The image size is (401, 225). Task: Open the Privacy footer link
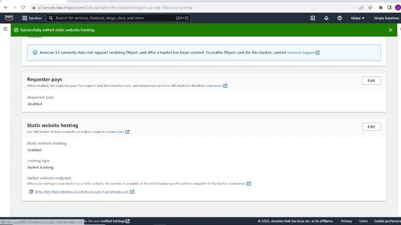[346, 221]
